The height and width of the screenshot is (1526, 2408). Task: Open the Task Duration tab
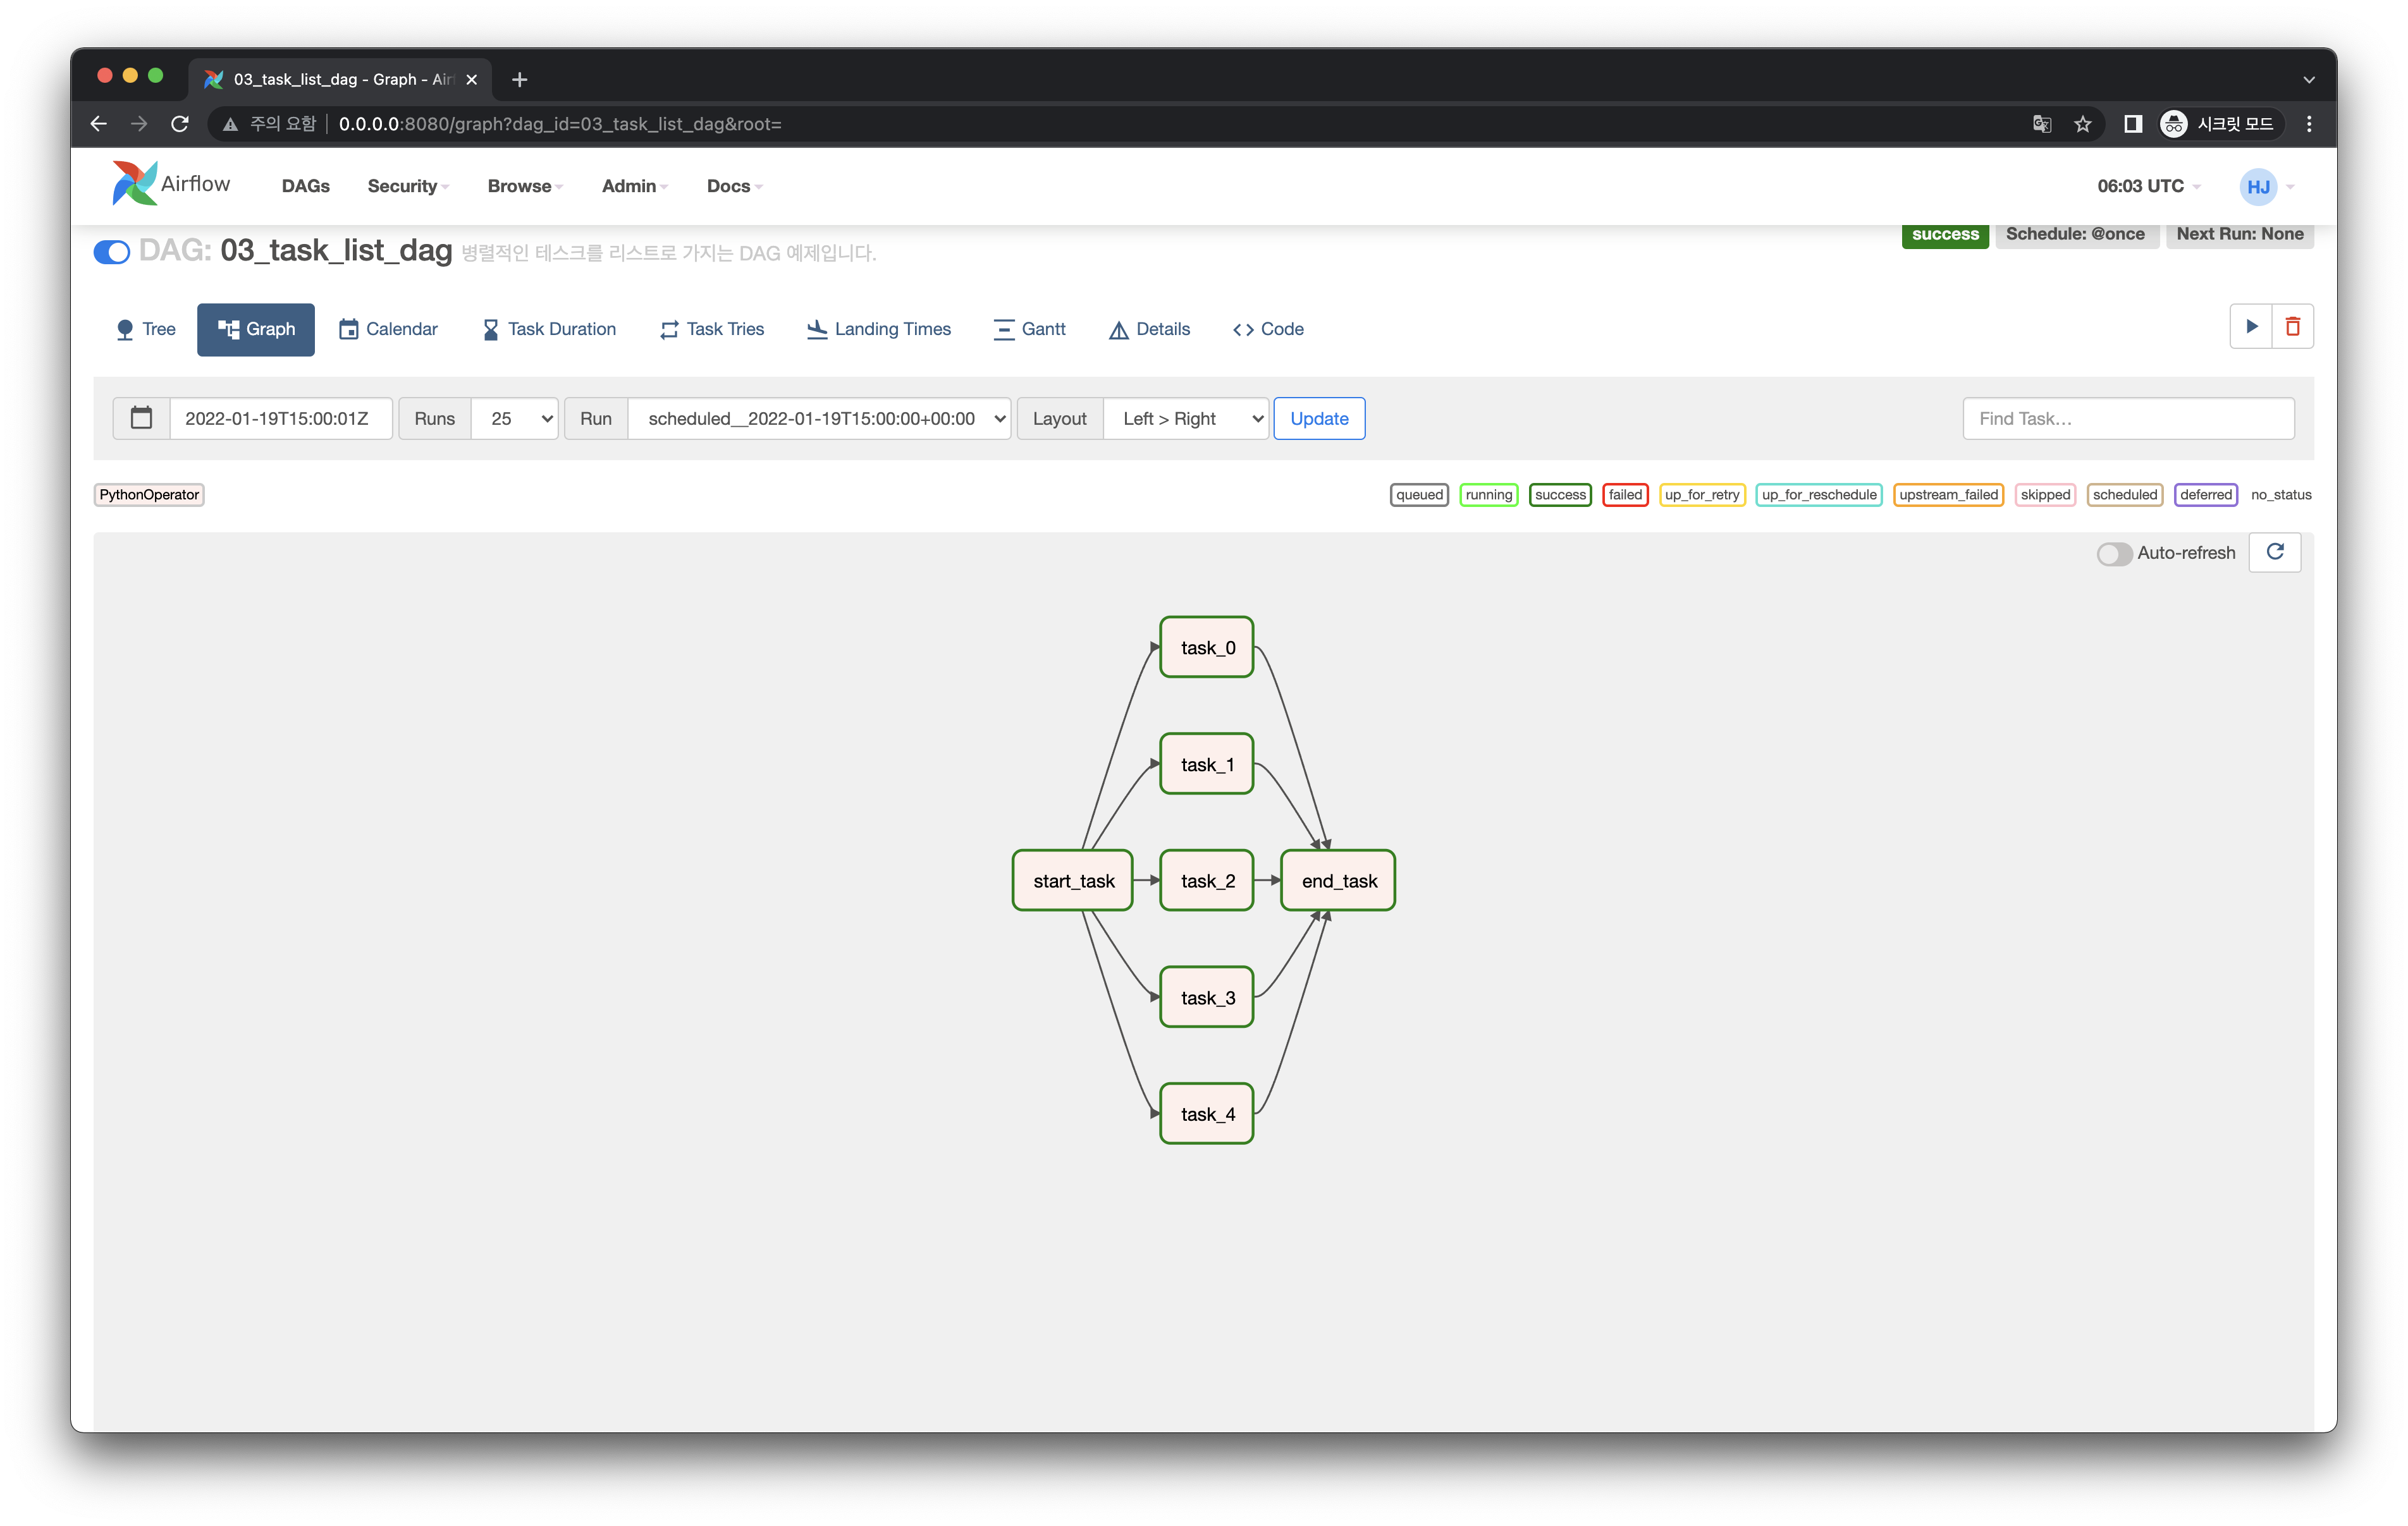click(549, 329)
